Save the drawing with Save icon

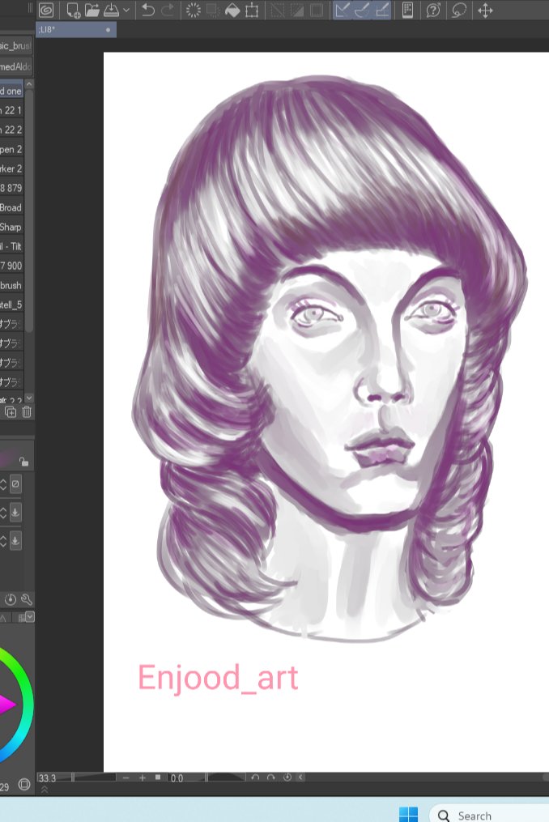click(111, 10)
